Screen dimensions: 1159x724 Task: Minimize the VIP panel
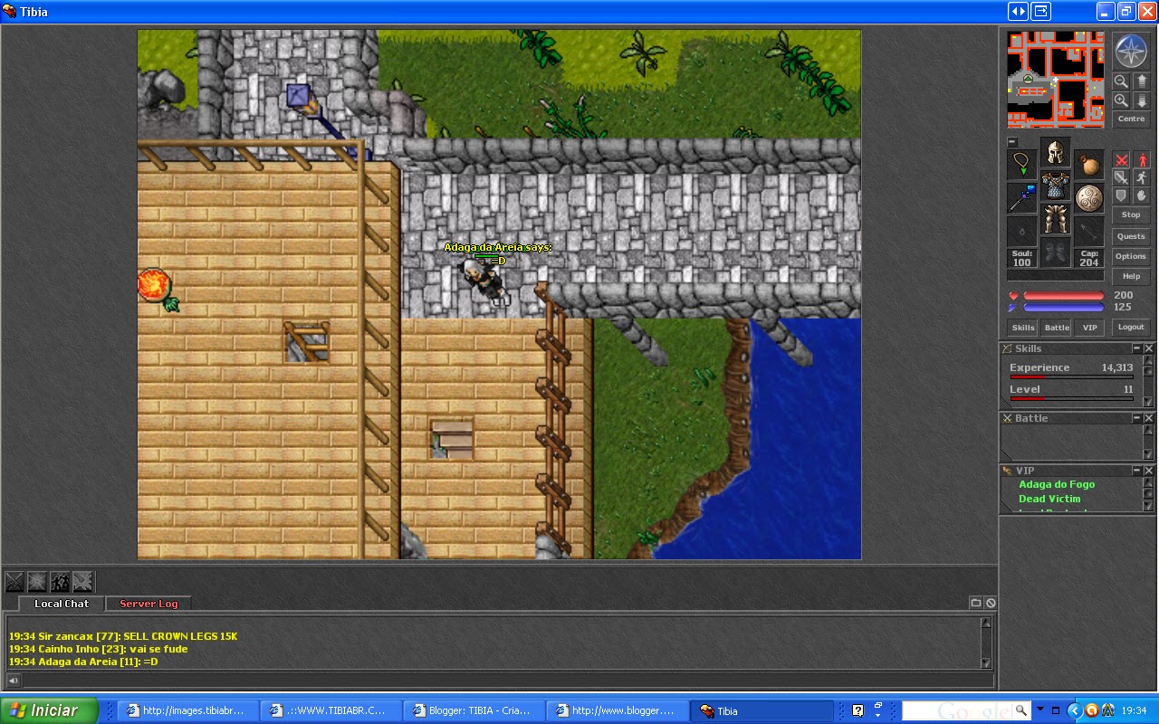(1137, 471)
